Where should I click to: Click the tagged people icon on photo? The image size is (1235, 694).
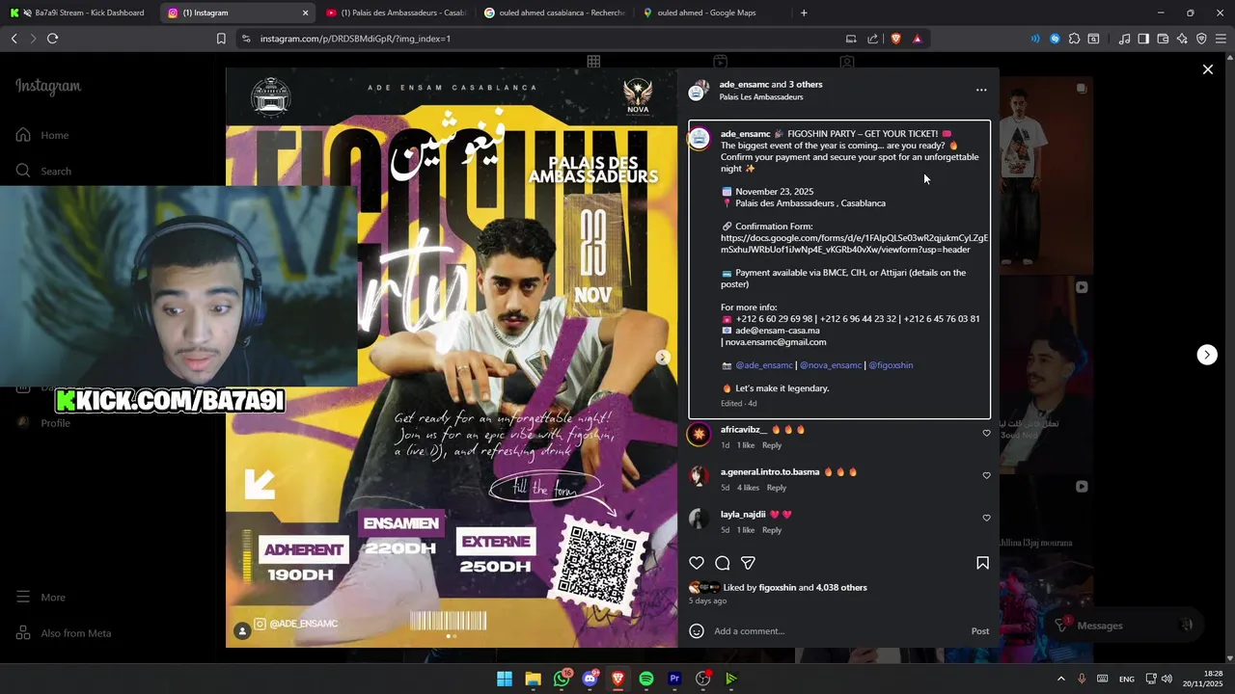pos(243,630)
